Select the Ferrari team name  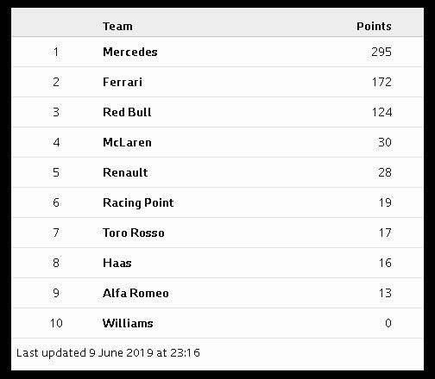(123, 82)
